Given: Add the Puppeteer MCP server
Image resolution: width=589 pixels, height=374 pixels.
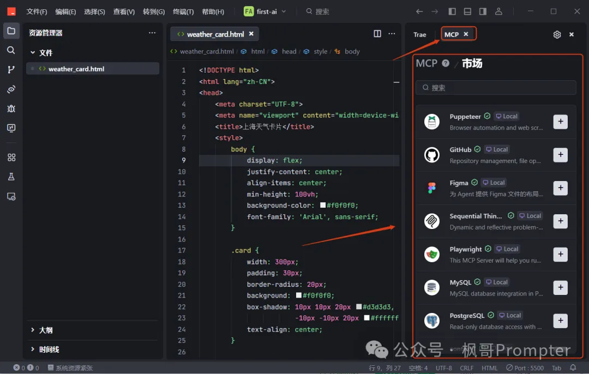Looking at the screenshot, I should (560, 122).
